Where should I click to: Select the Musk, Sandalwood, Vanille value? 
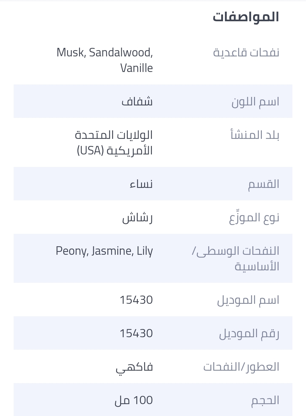coord(105,60)
